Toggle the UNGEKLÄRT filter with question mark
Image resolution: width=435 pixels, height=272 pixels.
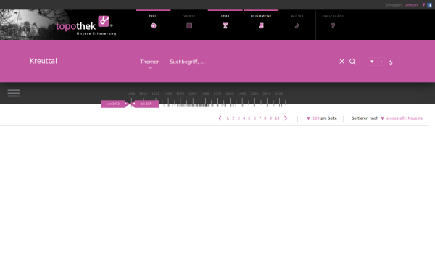[333, 22]
